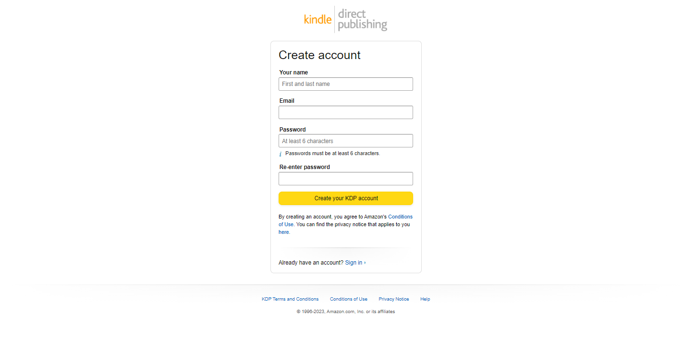Select the At least 6 characters password field
The height and width of the screenshot is (352, 684).
click(346, 141)
